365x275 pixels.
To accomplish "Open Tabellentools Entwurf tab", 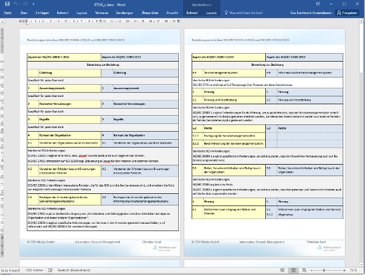I will coord(192,13).
